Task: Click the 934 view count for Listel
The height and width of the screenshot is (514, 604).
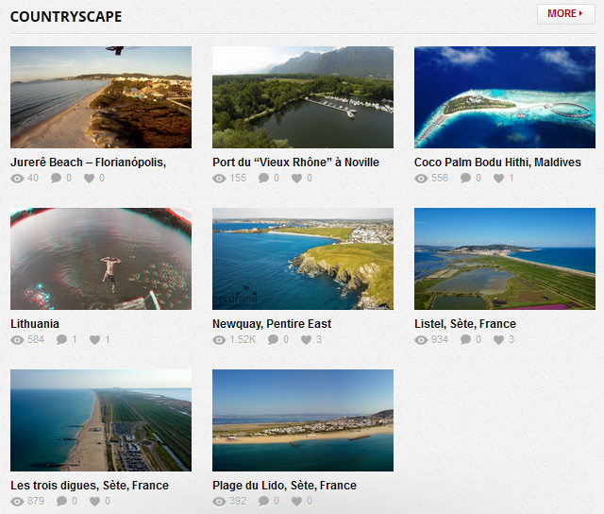Action: coord(440,340)
